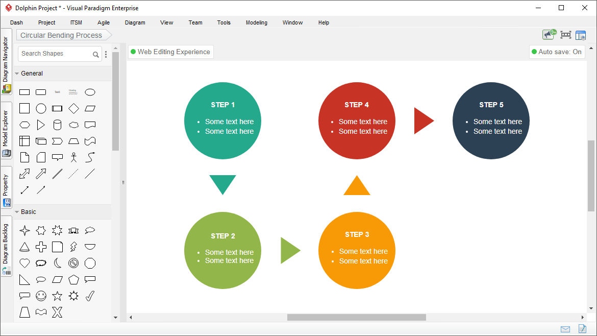597x336 pixels.
Task: Open the notes document icon in status bar
Action: pos(582,328)
